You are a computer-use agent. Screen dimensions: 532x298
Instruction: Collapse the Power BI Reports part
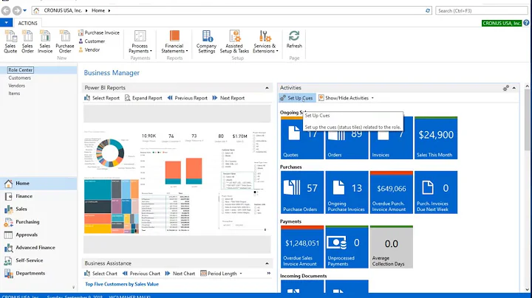click(267, 88)
